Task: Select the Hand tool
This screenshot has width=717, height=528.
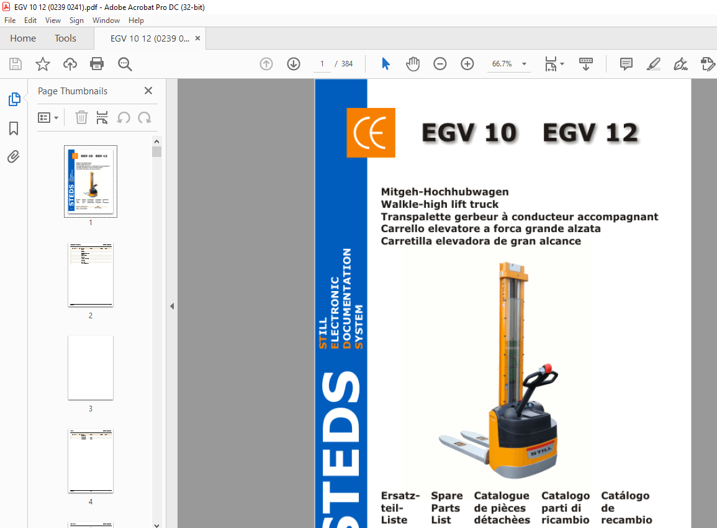Action: point(413,64)
